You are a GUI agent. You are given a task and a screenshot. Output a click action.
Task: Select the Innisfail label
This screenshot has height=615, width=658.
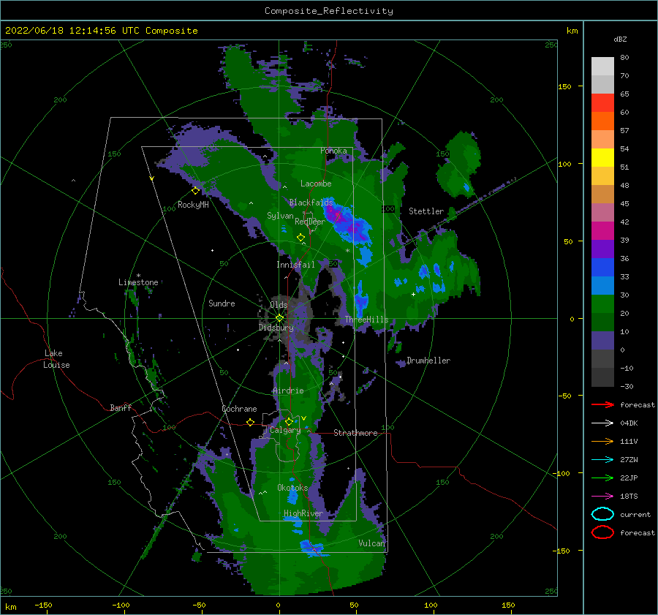click(x=295, y=265)
